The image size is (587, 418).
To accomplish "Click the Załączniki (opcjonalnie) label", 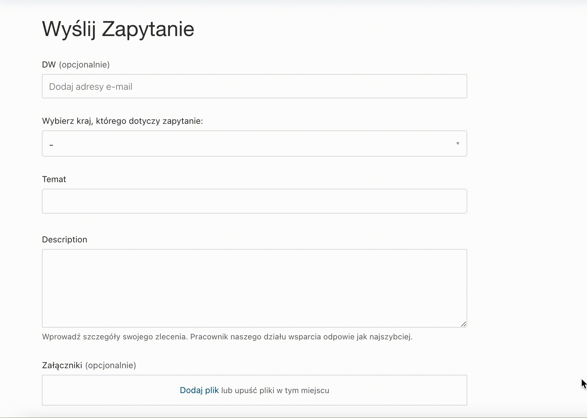I will 89,365.
